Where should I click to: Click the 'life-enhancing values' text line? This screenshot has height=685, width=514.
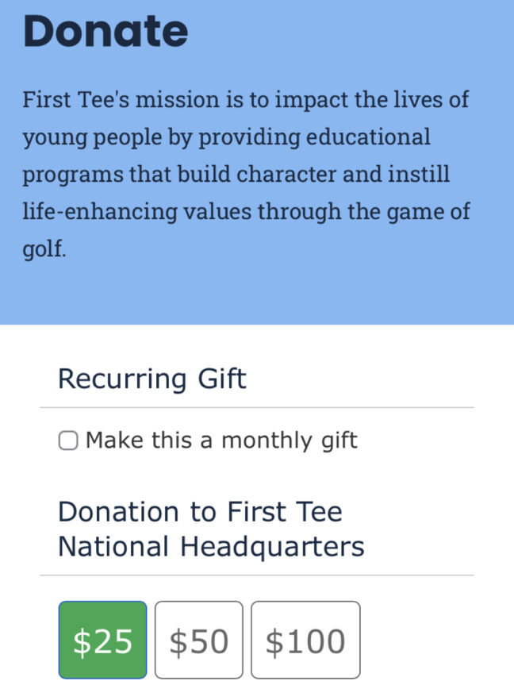tap(247, 212)
